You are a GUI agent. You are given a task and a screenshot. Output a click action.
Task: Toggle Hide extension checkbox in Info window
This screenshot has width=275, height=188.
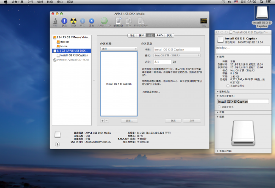(219, 107)
